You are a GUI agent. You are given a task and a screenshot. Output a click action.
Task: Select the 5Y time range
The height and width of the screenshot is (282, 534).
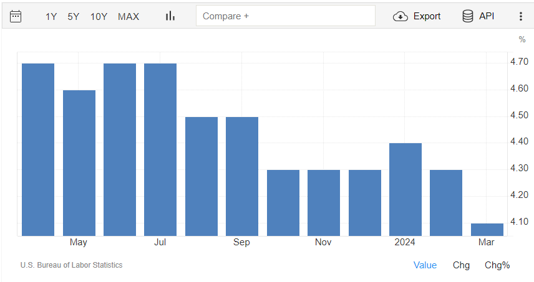coord(73,17)
